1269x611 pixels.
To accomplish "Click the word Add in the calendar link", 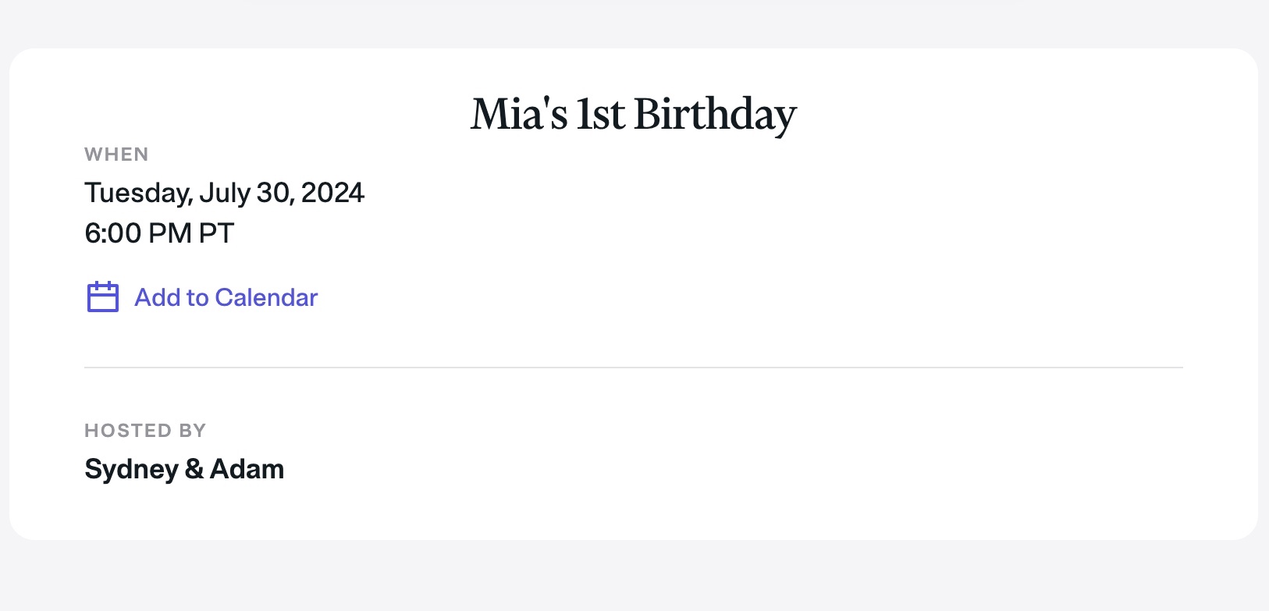I will pos(158,297).
